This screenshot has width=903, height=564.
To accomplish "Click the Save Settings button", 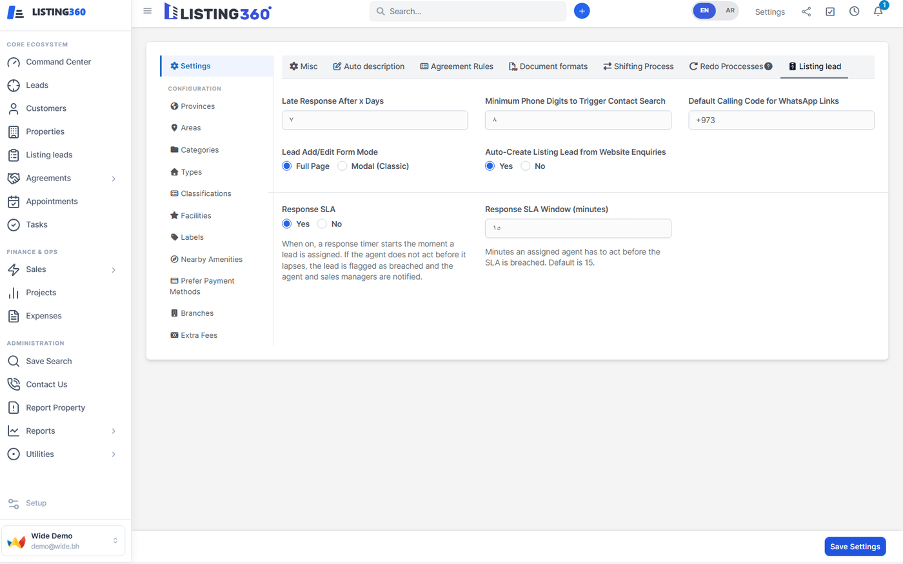I will 855,547.
